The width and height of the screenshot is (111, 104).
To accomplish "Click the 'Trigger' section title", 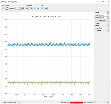I will coord(98,23).
